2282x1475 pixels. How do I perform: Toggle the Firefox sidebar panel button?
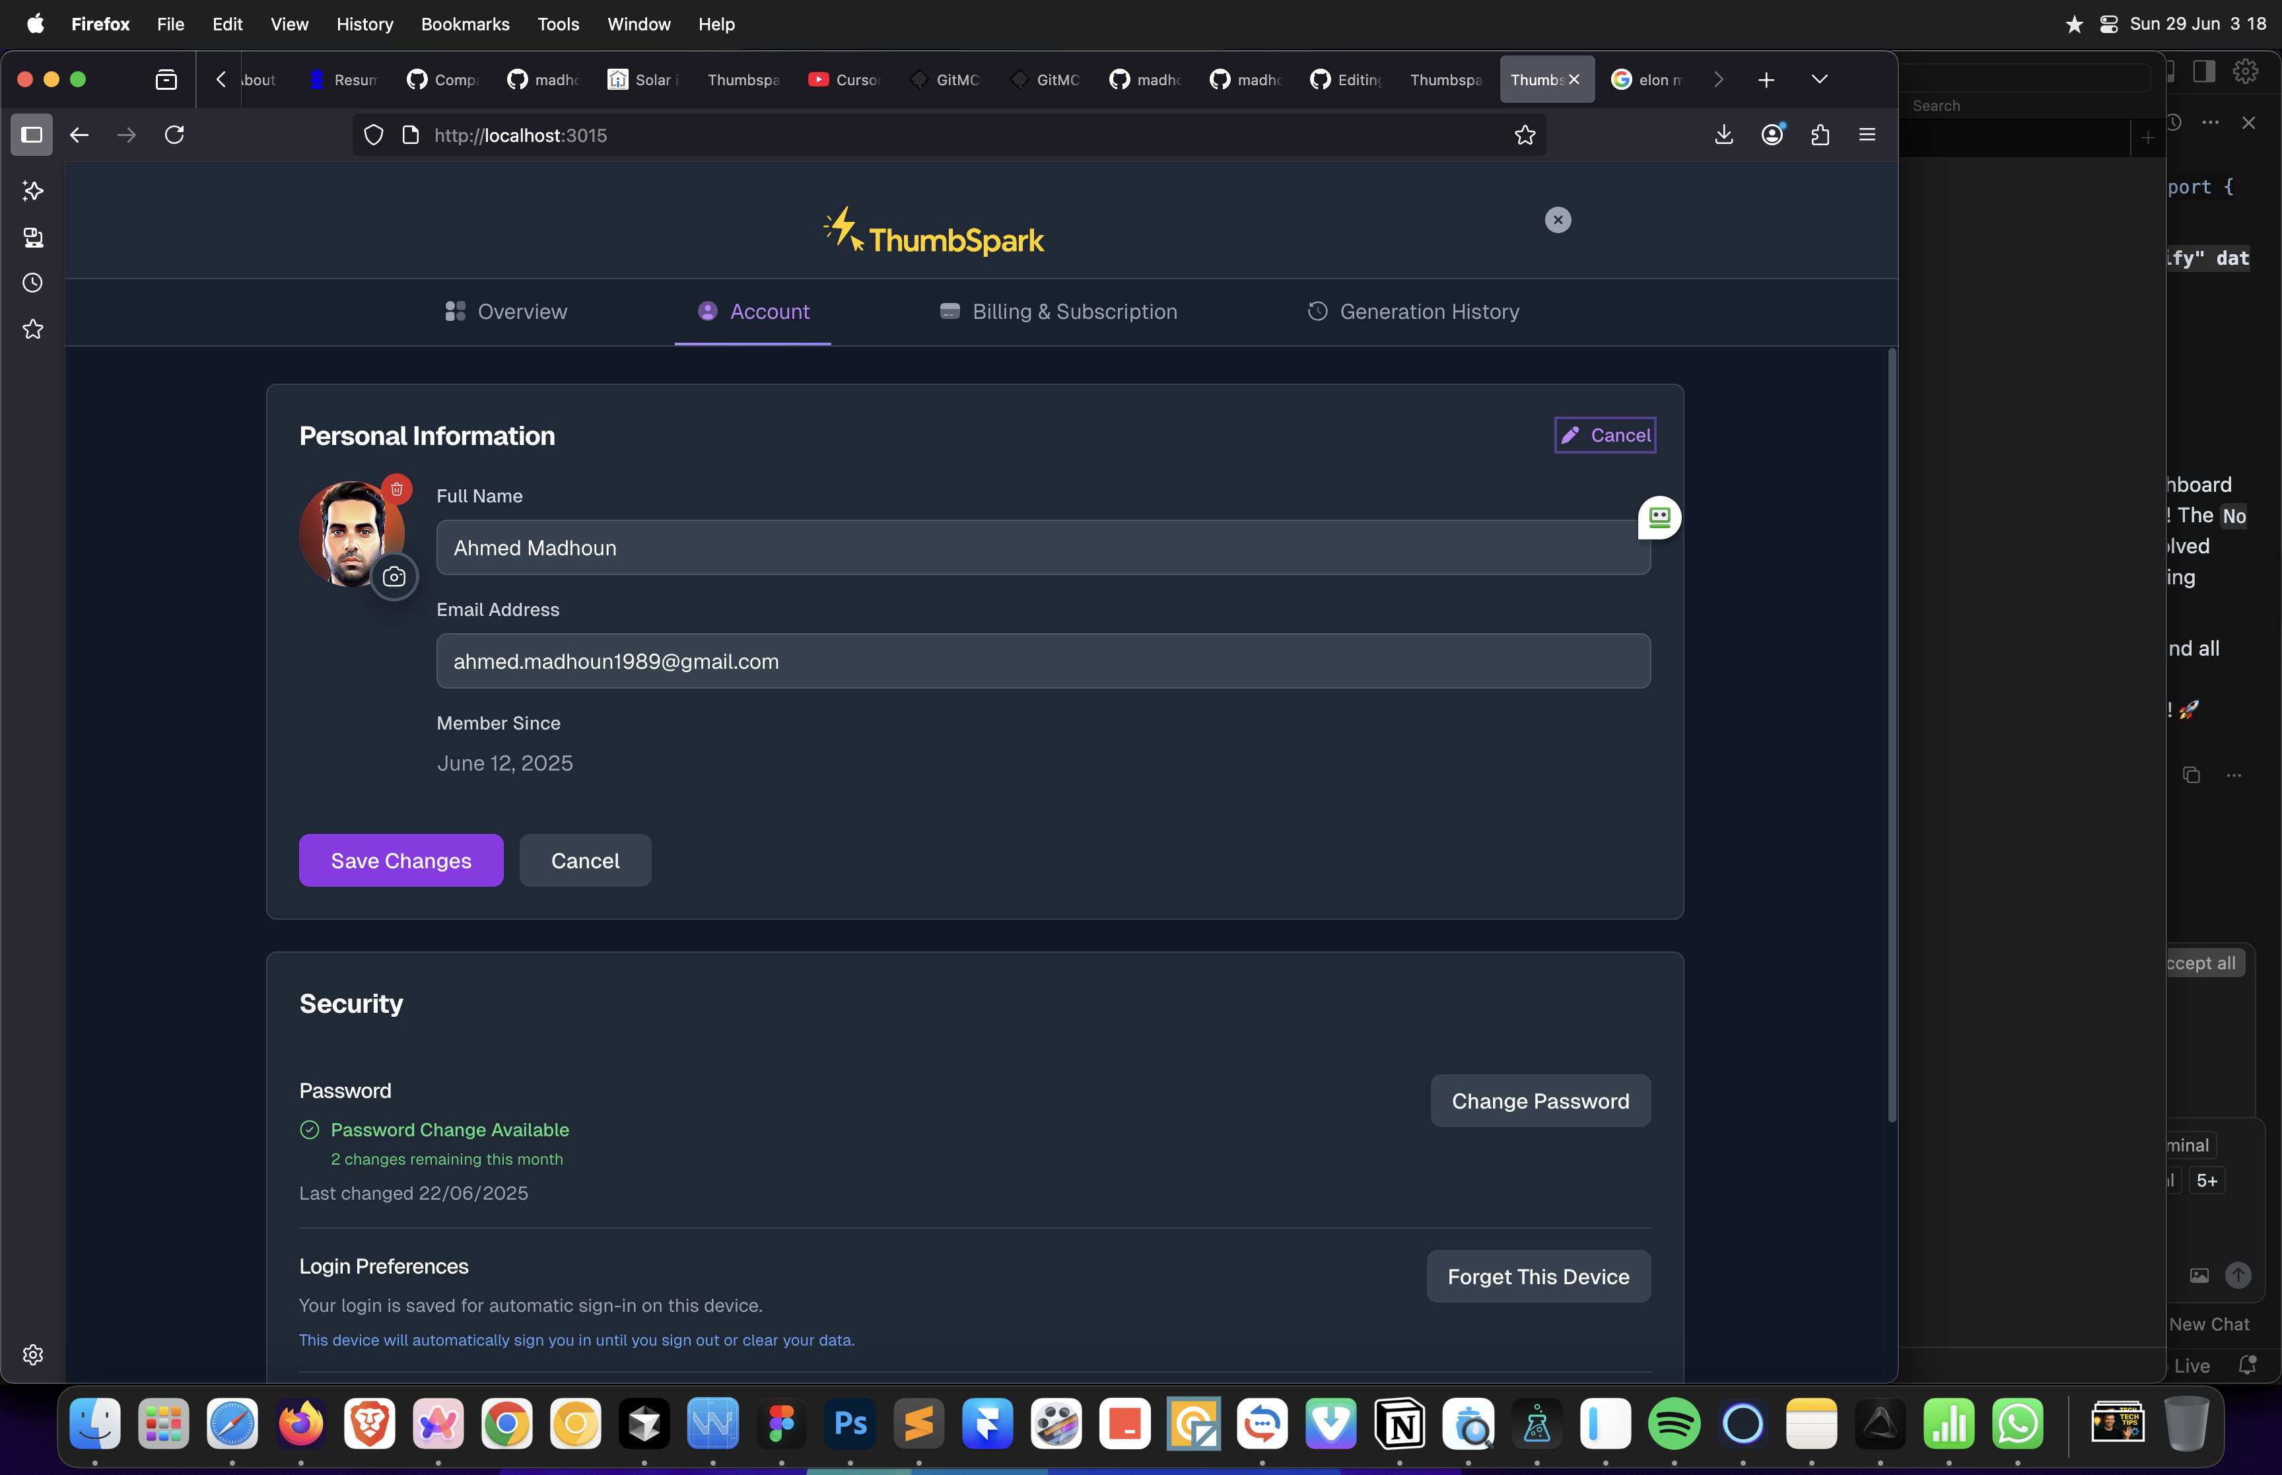click(32, 135)
